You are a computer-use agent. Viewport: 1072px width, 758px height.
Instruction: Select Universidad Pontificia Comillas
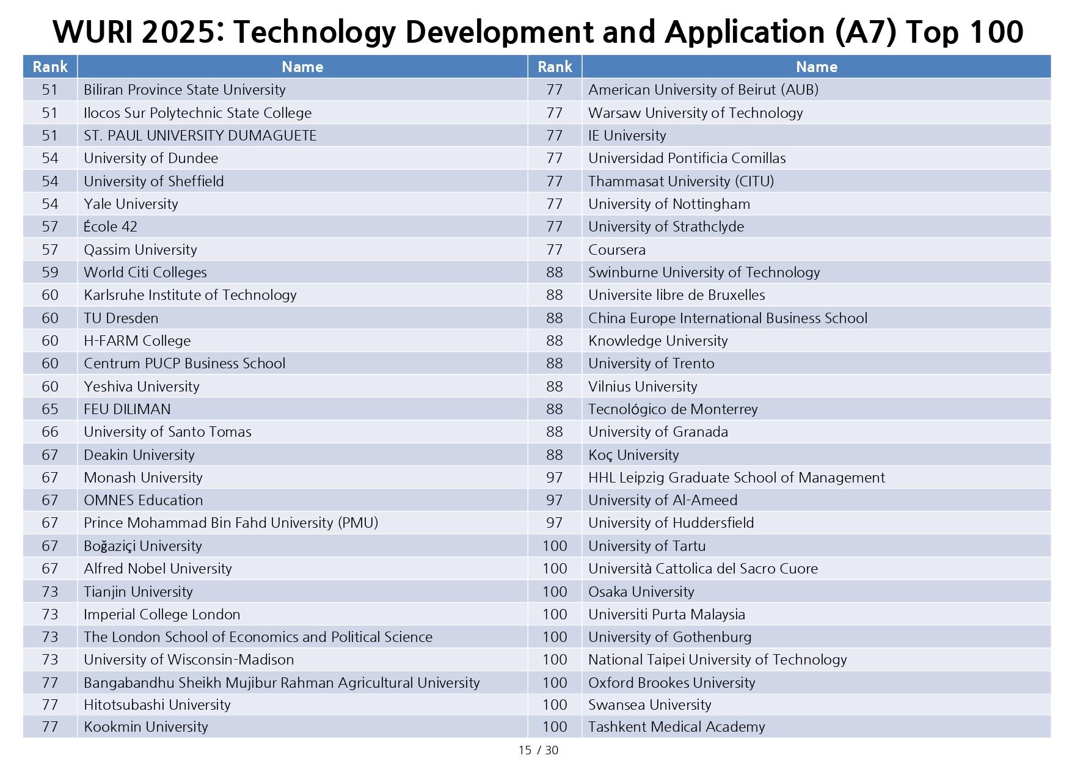pos(687,158)
